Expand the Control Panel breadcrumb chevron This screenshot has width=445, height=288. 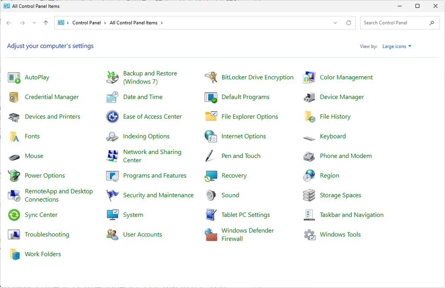(104, 23)
